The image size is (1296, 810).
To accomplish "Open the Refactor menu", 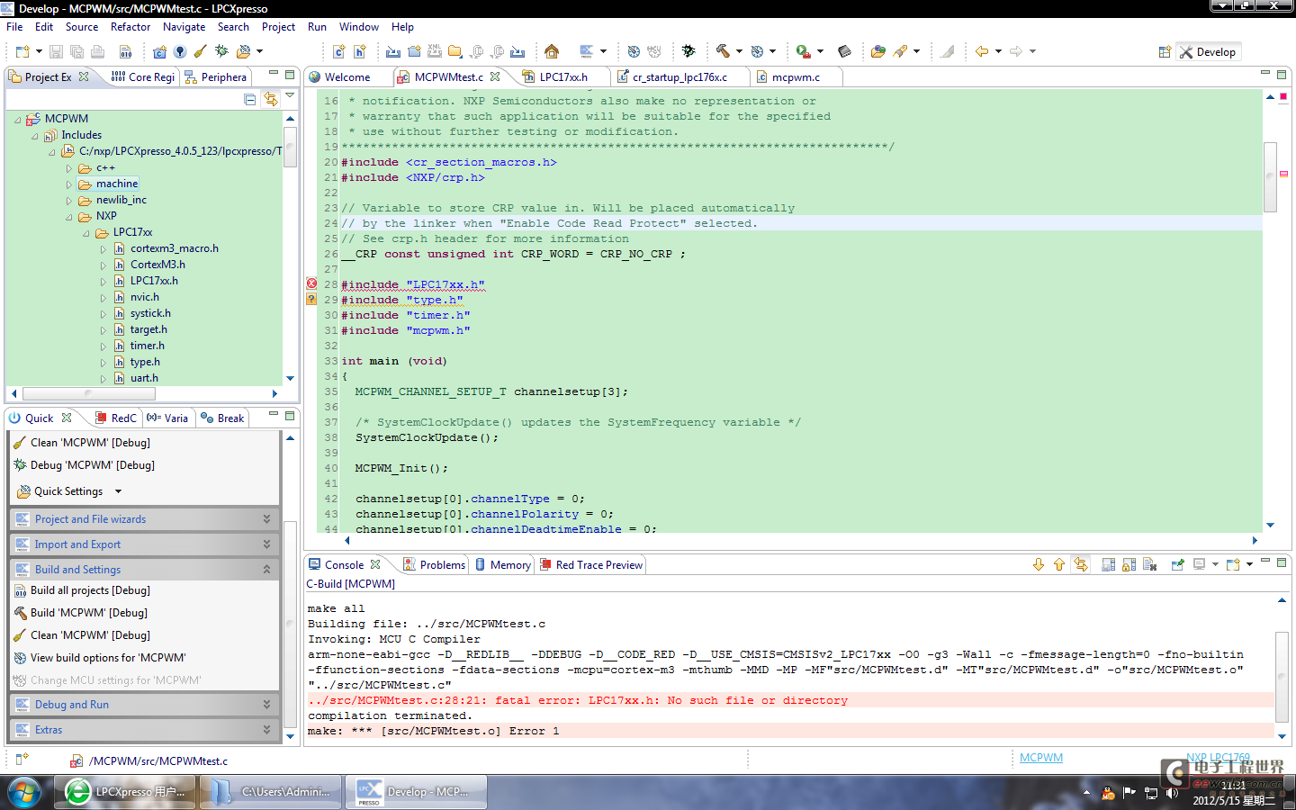I will coord(130,27).
